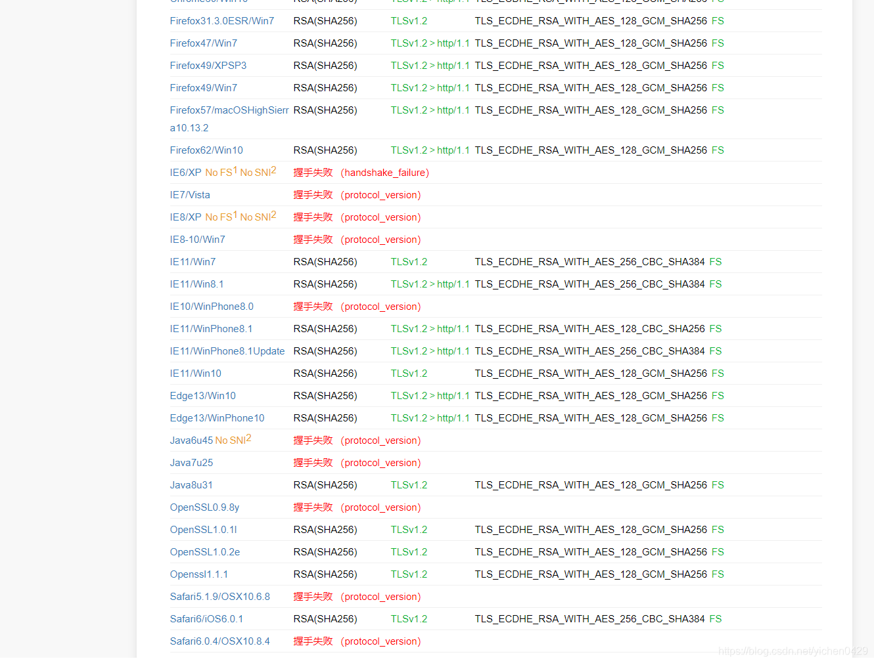Click No FS label in IE6/XP row
874x663 pixels.
(x=221, y=172)
